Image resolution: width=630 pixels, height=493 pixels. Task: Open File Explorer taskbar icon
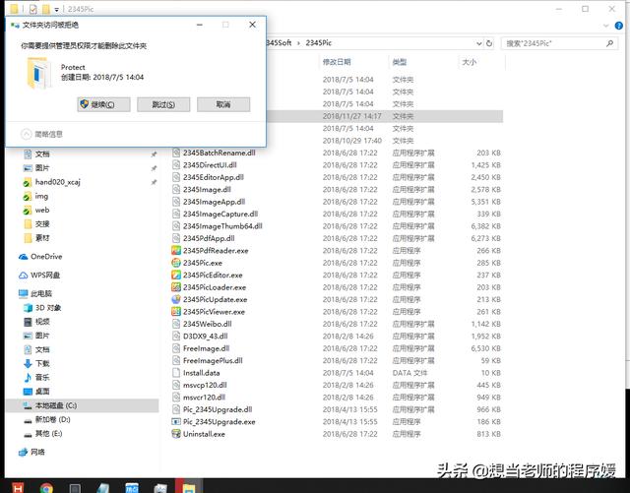(x=188, y=487)
